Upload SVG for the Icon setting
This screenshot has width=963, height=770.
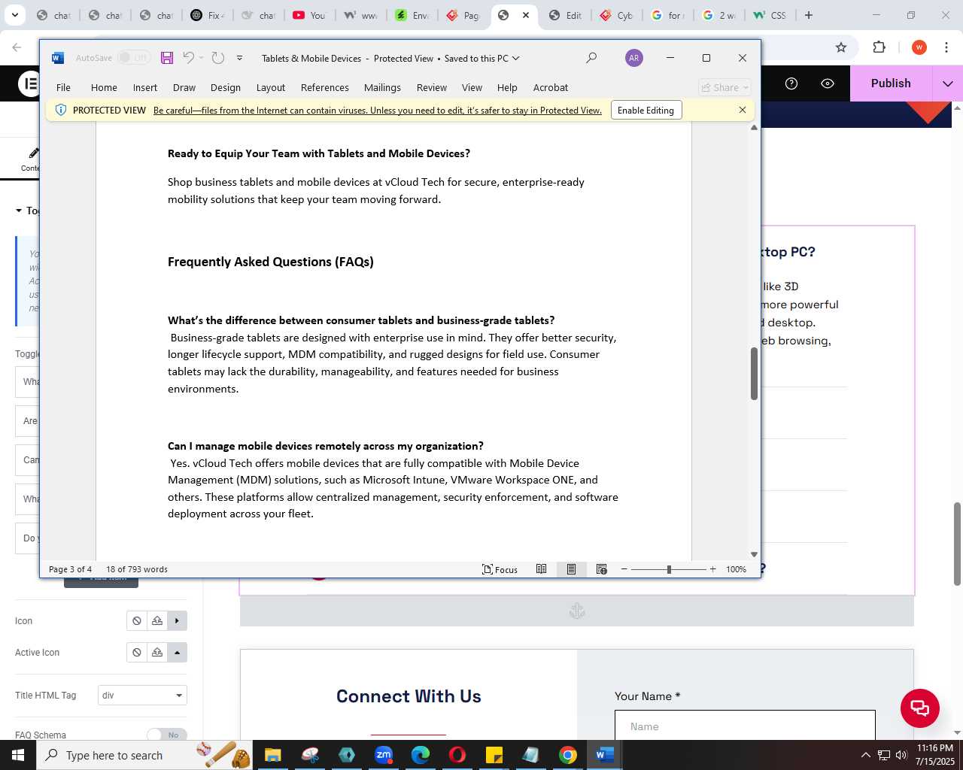click(157, 620)
